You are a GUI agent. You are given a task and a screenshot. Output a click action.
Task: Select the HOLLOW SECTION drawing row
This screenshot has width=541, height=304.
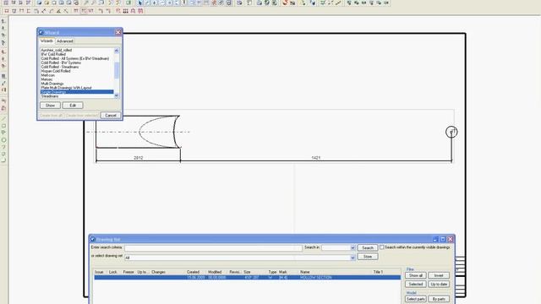point(248,278)
